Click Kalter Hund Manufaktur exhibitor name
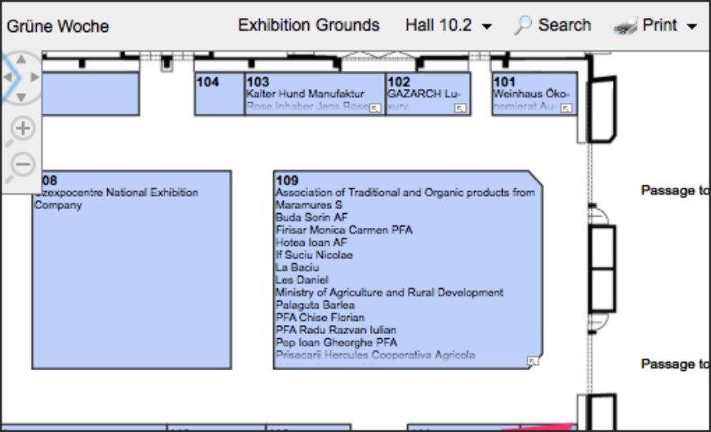This screenshot has height=432, width=711. point(305,94)
